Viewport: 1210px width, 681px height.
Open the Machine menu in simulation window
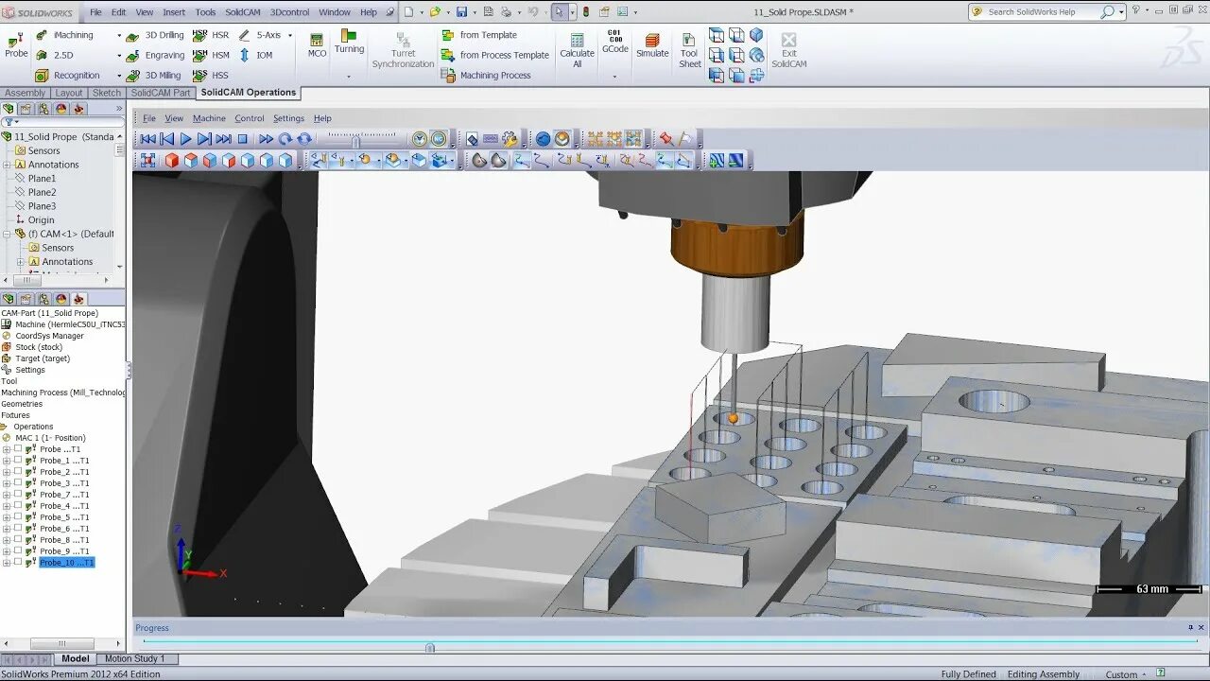pos(209,118)
